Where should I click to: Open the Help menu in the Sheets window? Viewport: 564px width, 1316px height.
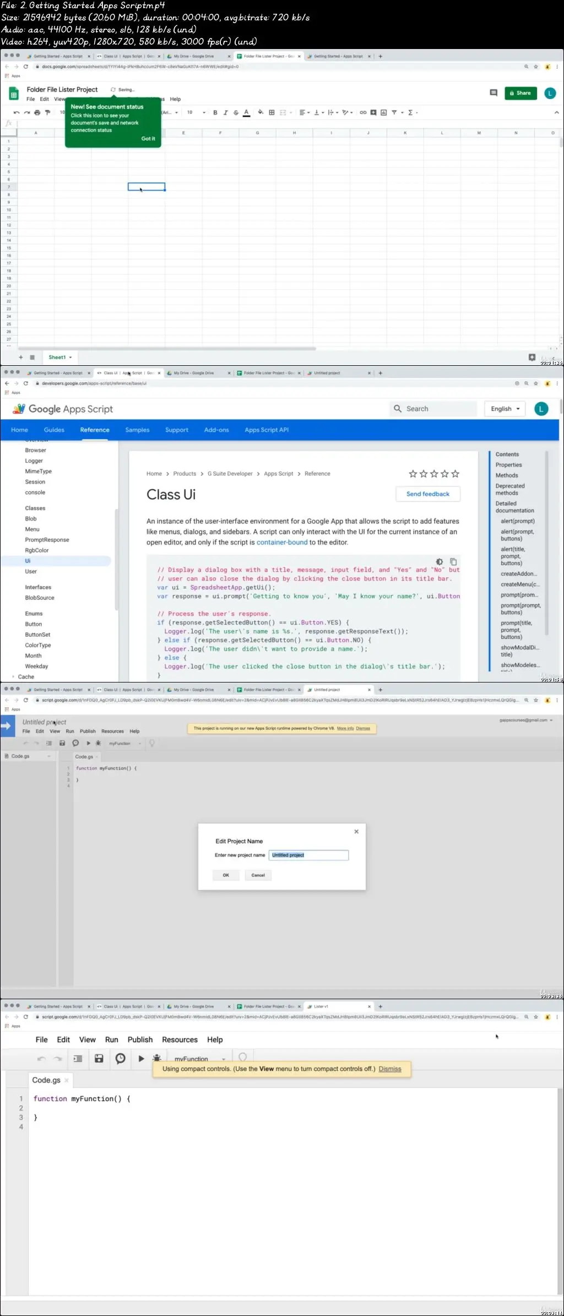click(x=175, y=99)
